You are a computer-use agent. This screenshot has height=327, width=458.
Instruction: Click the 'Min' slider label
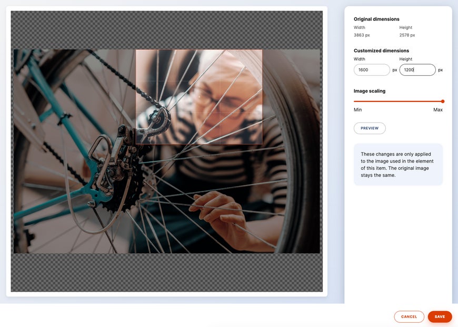pyautogui.click(x=357, y=110)
